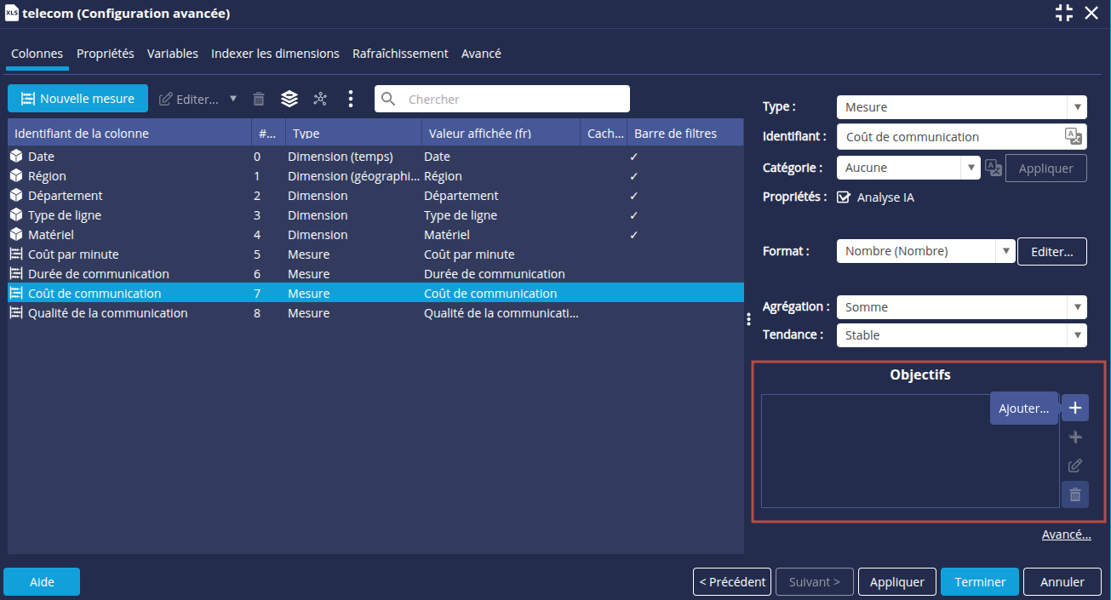The image size is (1111, 600).
Task: Add a new objective with plus button
Action: coord(1074,408)
